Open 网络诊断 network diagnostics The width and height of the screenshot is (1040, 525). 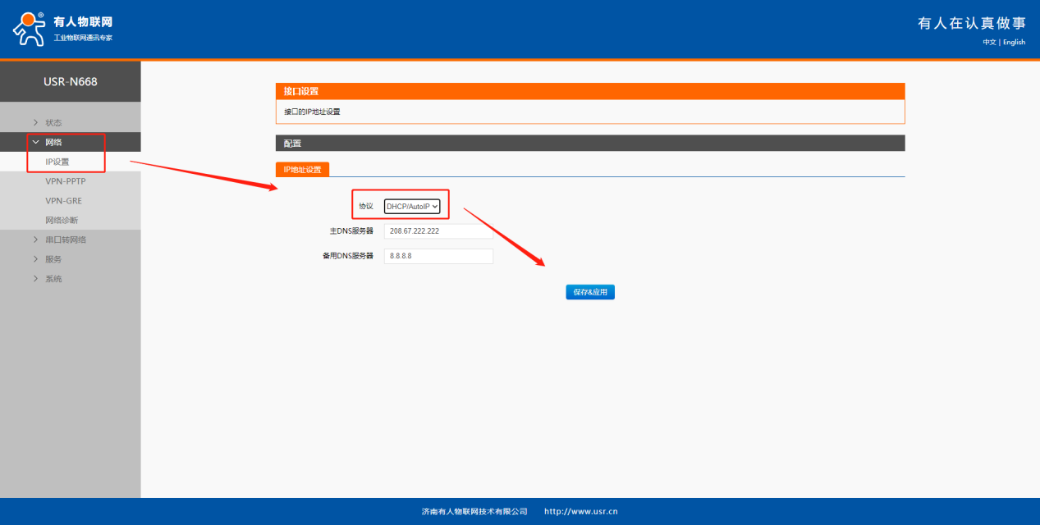coord(62,221)
